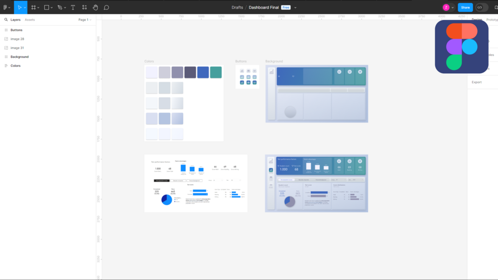
Task: Click the Z user avatar
Action: 446,7
